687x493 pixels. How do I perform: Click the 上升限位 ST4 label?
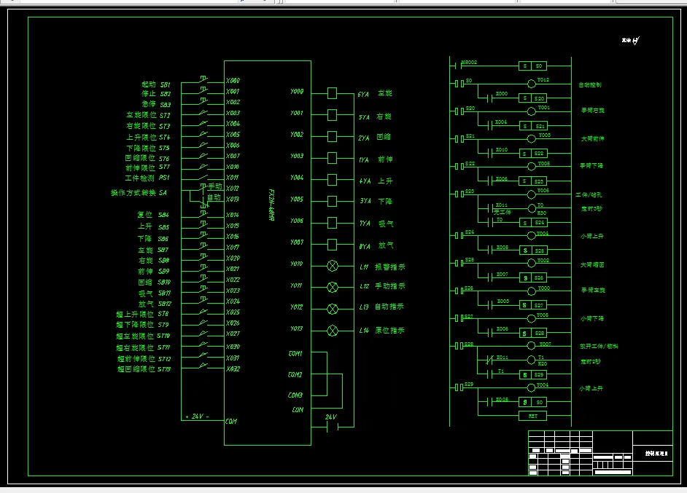pyautogui.click(x=148, y=137)
